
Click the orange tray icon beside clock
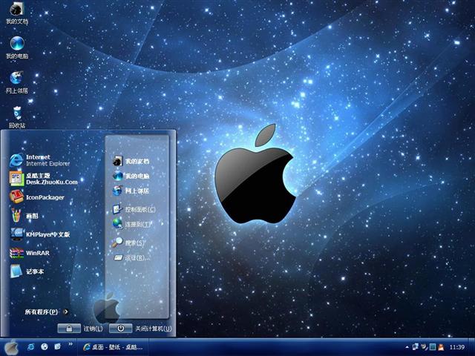pyautogui.click(x=441, y=347)
